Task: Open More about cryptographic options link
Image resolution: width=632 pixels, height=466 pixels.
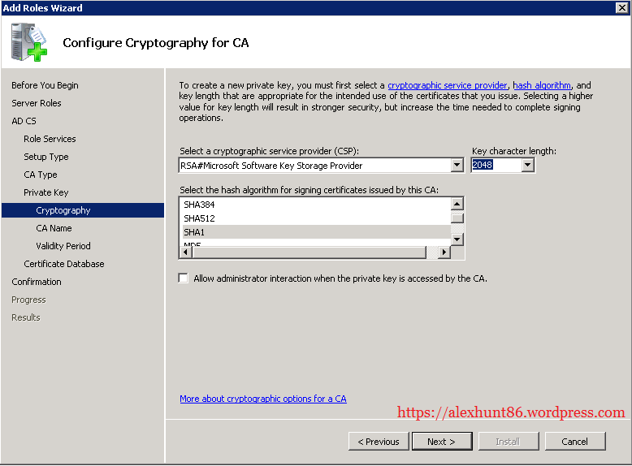Action: coord(263,399)
